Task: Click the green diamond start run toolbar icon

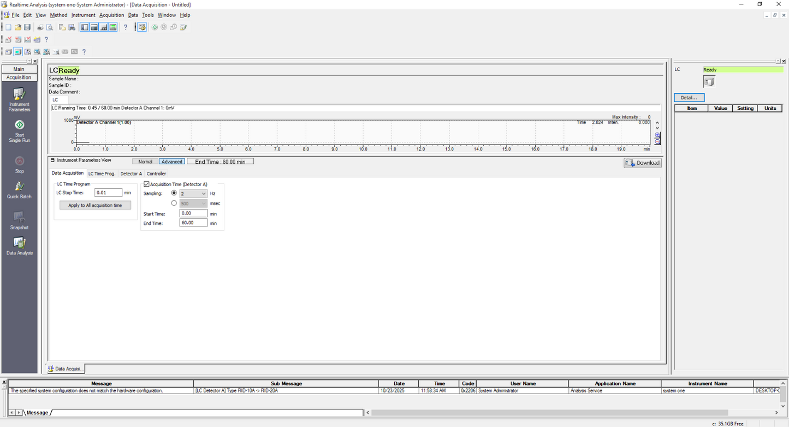Action: 155,27
